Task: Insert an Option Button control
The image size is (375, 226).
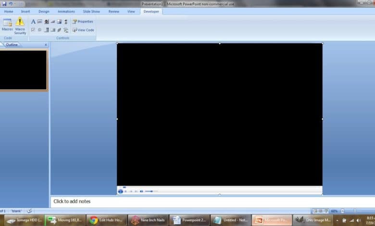Action: coord(40,30)
